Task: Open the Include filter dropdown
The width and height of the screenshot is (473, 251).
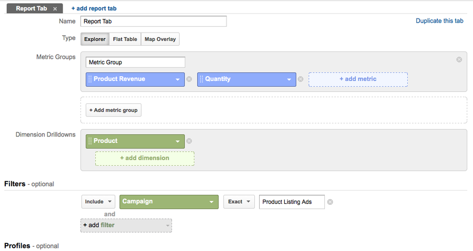Action: point(98,202)
